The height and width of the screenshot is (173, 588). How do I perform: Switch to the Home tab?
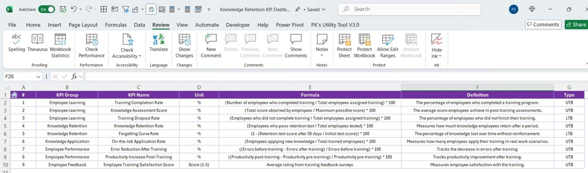(33, 25)
